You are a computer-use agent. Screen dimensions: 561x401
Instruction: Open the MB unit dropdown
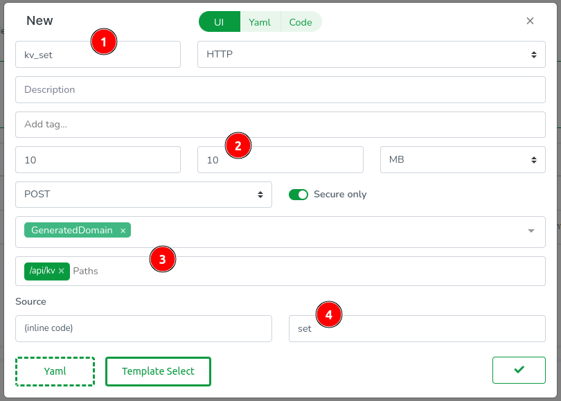[x=463, y=159]
